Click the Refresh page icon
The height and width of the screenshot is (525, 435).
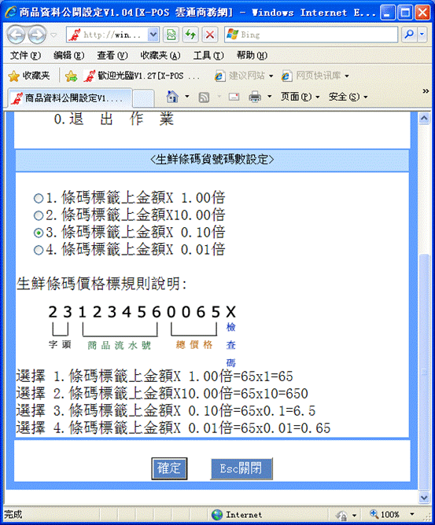click(190, 35)
